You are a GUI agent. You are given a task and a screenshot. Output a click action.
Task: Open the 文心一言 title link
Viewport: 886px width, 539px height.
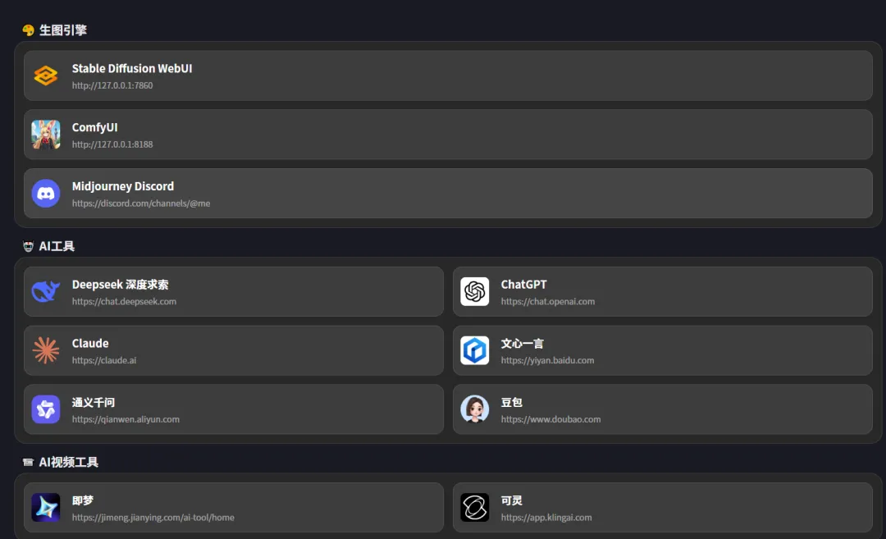(x=522, y=344)
